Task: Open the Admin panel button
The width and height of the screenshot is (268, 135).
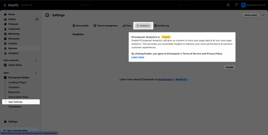Action: [x=250, y=15]
